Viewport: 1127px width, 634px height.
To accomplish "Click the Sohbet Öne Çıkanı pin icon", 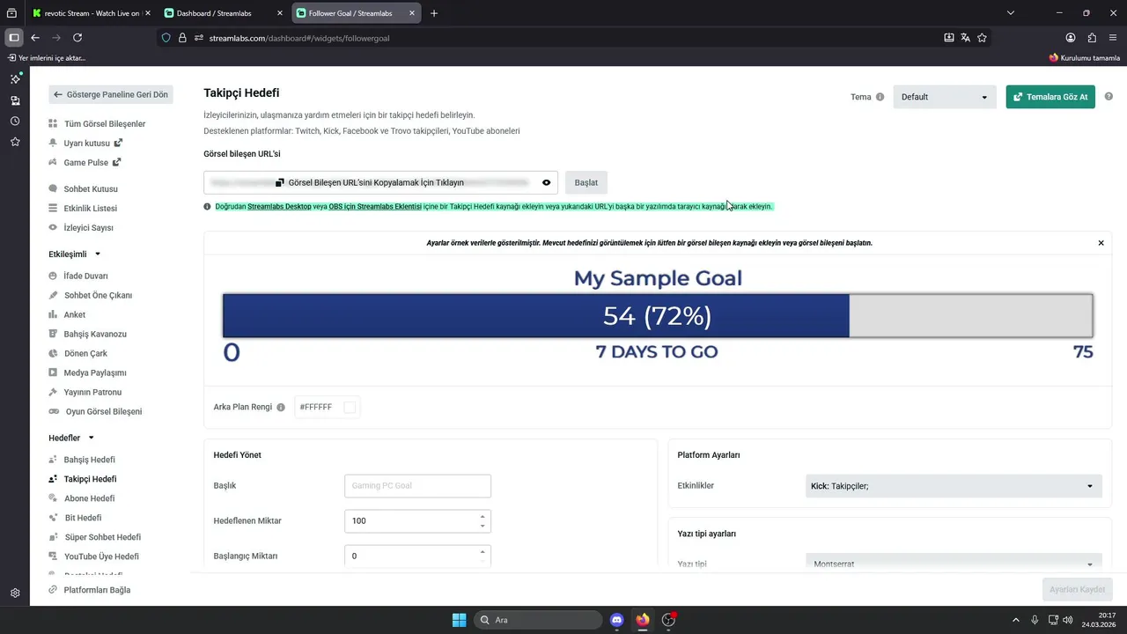I will (x=53, y=295).
